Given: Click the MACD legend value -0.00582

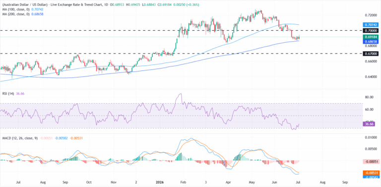Looking at the screenshot, I should [x=61, y=138].
